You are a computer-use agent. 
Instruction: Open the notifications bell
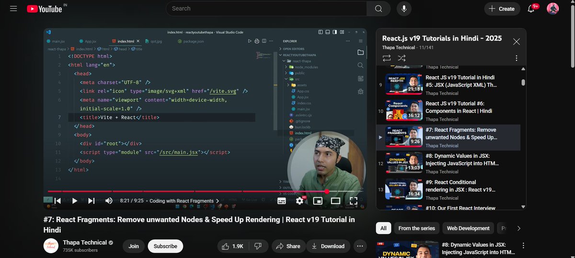[x=531, y=9]
